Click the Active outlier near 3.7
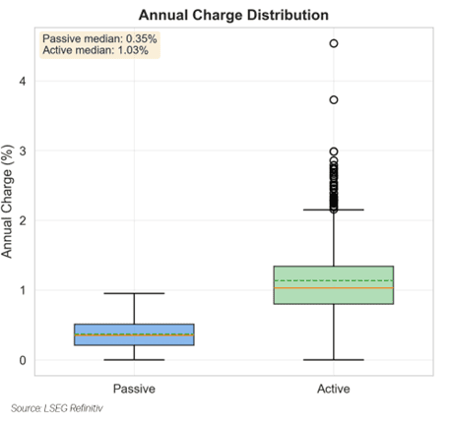This screenshot has width=449, height=423. point(334,99)
